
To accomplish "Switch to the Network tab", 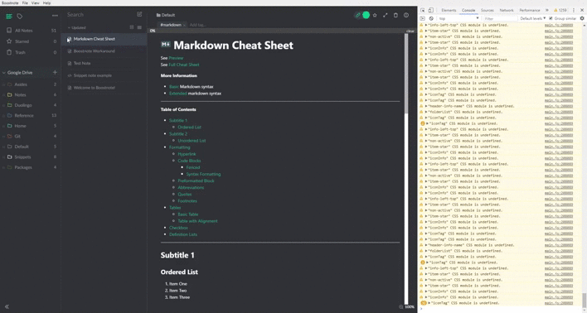I will click(506, 11).
